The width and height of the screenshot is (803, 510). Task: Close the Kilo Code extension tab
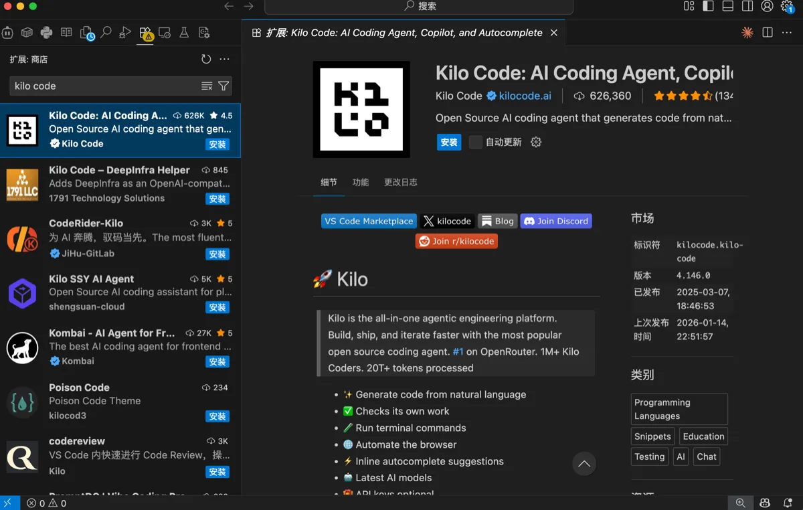(x=554, y=33)
